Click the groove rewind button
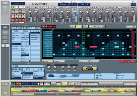Image resolution: width=138 pixels, height=97 pixels. click(20, 7)
